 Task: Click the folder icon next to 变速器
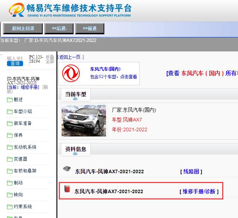10,159
